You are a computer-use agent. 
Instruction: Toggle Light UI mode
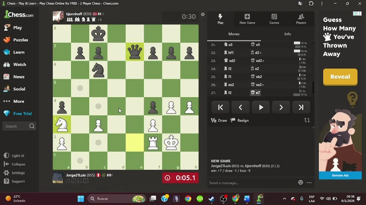14,156
